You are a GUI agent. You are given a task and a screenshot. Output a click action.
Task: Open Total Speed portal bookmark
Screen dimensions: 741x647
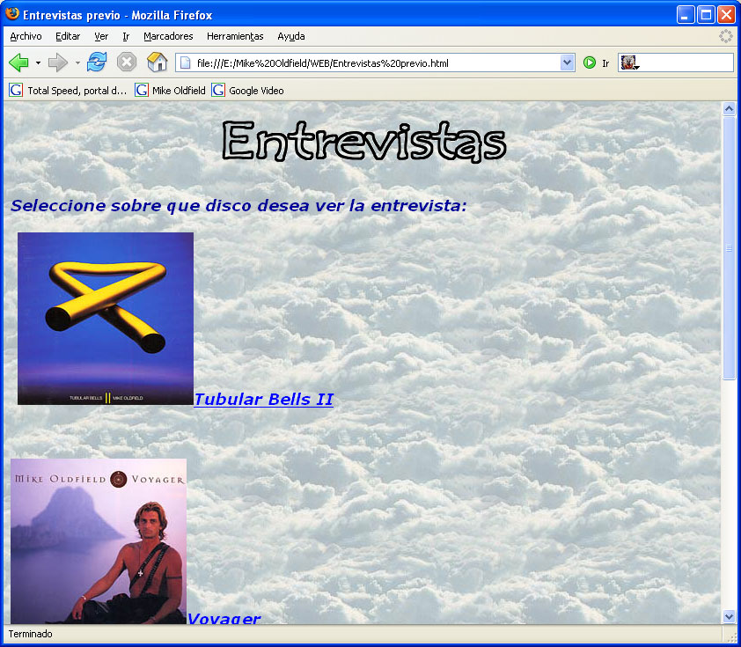coord(68,91)
